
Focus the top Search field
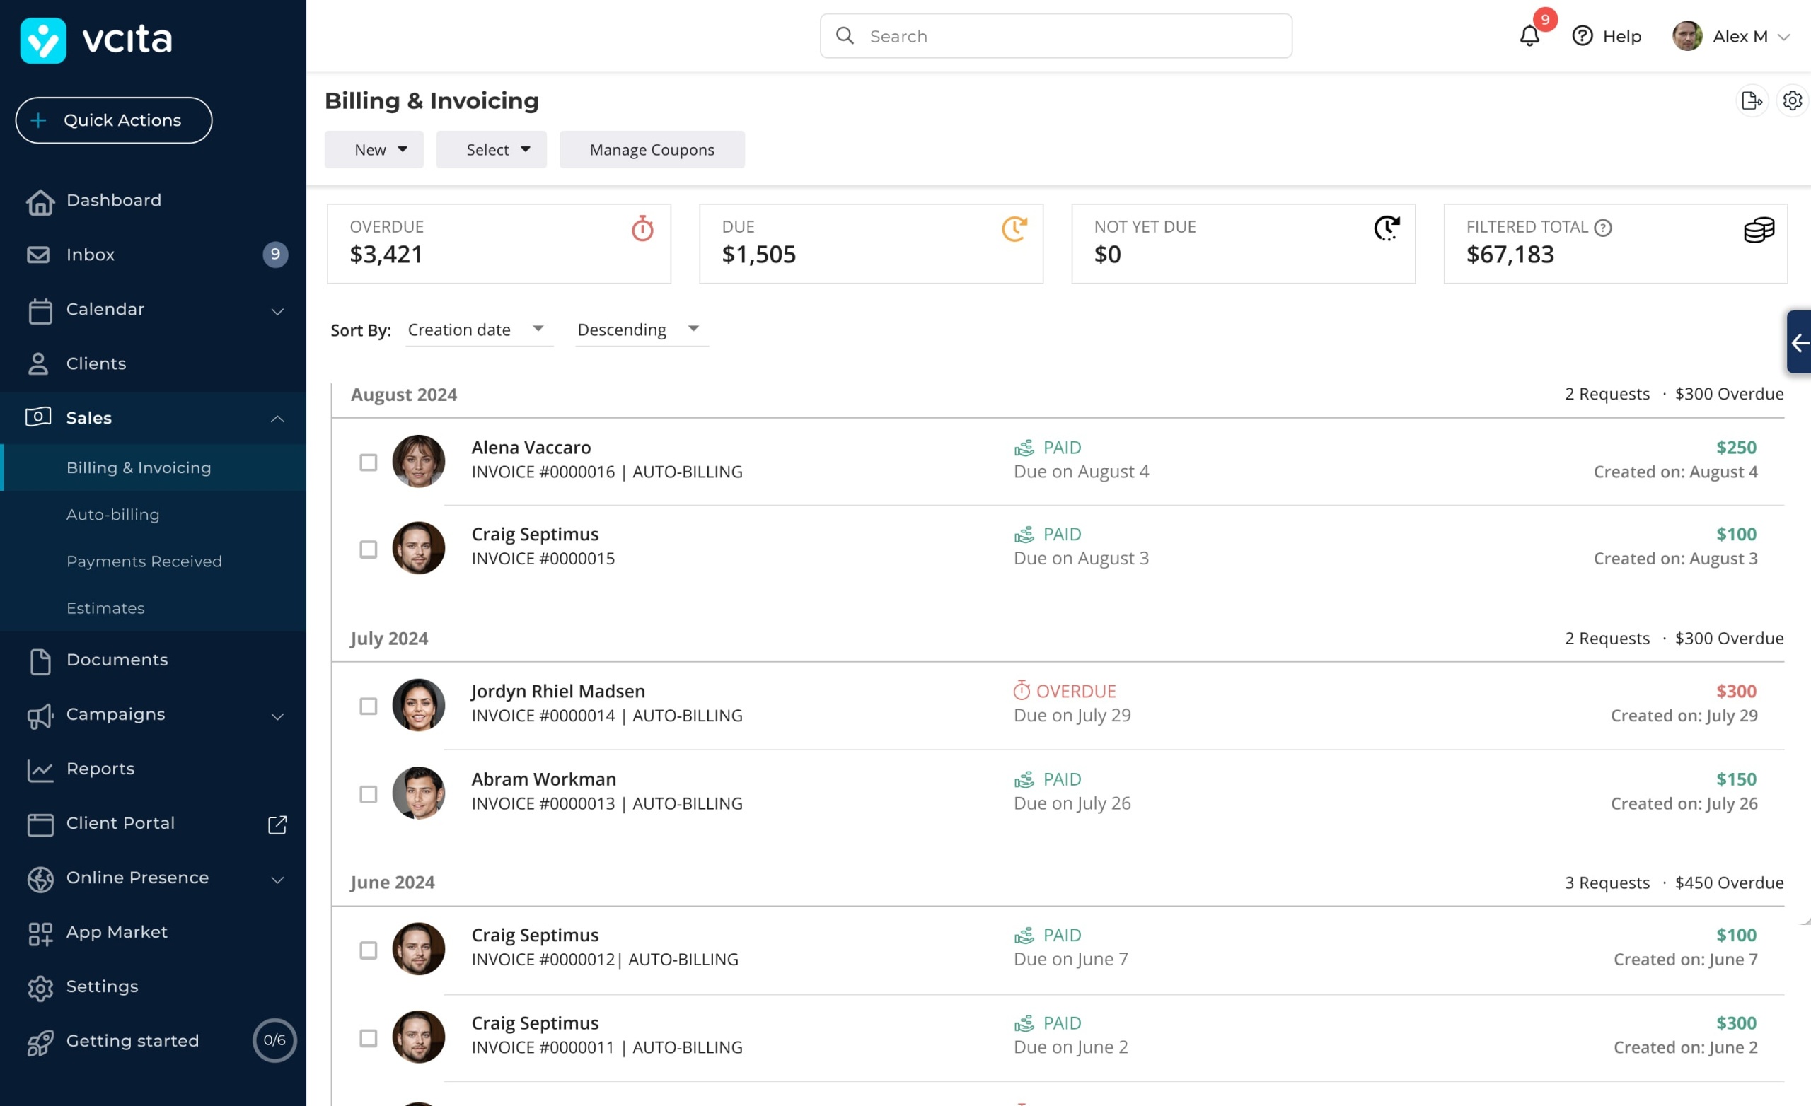click(x=1055, y=36)
